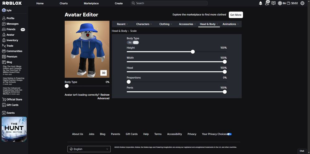Open blog post 'How Our Advanced Engineering Tools'

13,91
